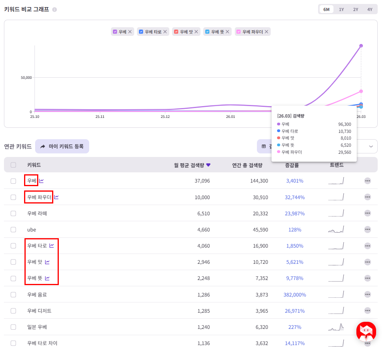This screenshot has width=384, height=349.
Task: Click the trend sparkline for ube row
Action: 336,230
